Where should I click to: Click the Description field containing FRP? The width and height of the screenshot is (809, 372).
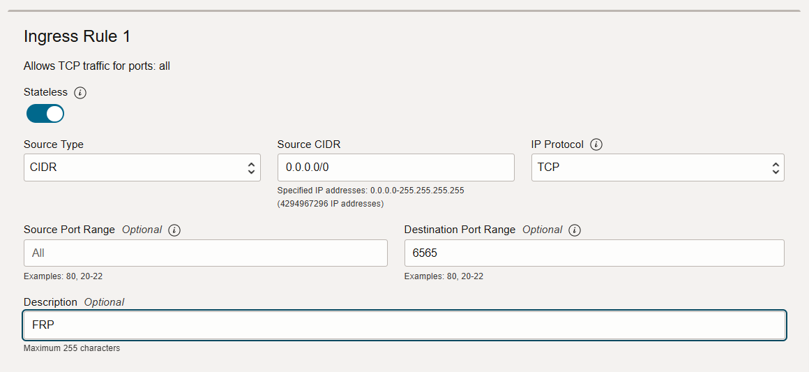(404, 325)
